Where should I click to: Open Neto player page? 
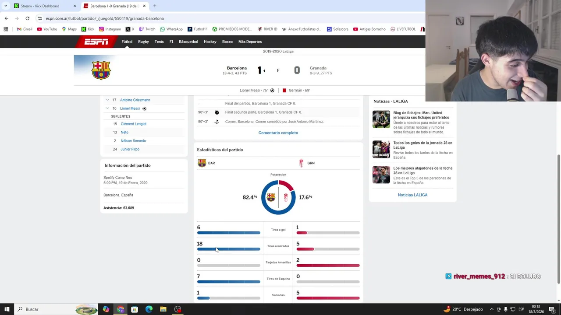(x=124, y=133)
